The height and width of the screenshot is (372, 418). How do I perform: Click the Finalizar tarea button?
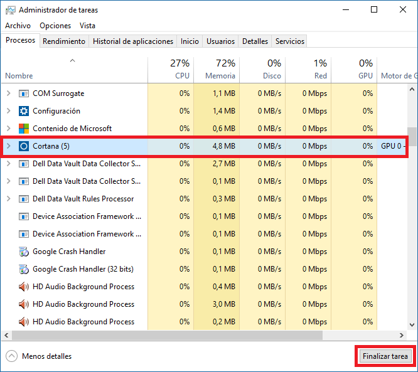385,356
